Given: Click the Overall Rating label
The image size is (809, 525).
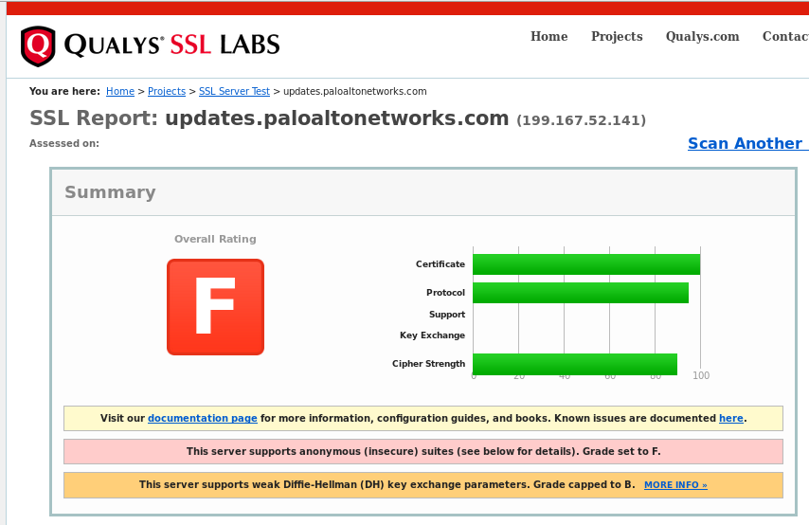Looking at the screenshot, I should coord(215,239).
